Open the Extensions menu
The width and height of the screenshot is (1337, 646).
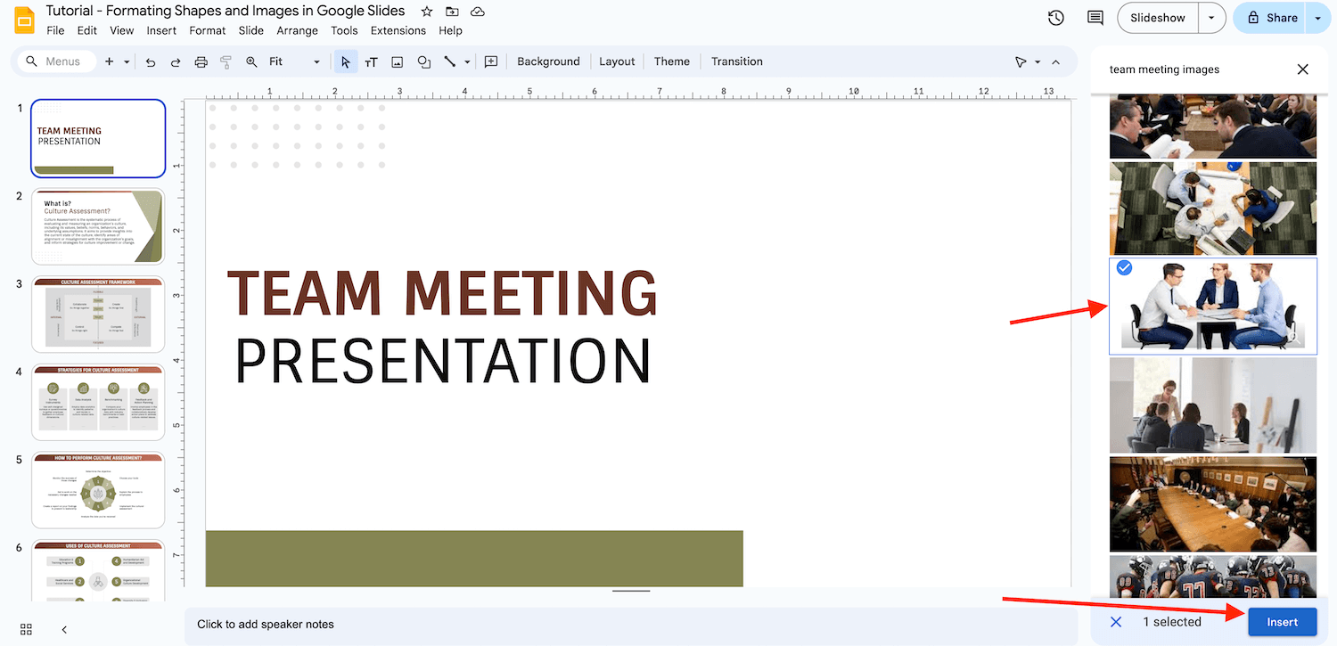(x=398, y=30)
